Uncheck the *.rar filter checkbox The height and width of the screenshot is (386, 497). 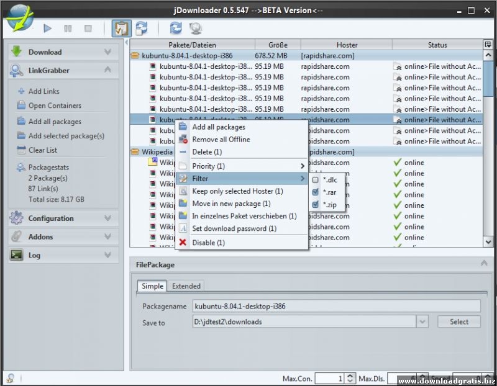click(x=315, y=192)
